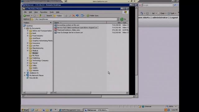Open the Edit menu
Viewport: 199px width, 112px height.
30,12
